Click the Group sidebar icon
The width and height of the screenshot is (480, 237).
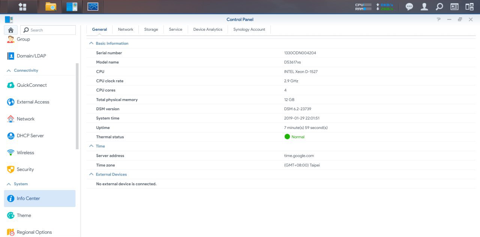tap(10, 39)
